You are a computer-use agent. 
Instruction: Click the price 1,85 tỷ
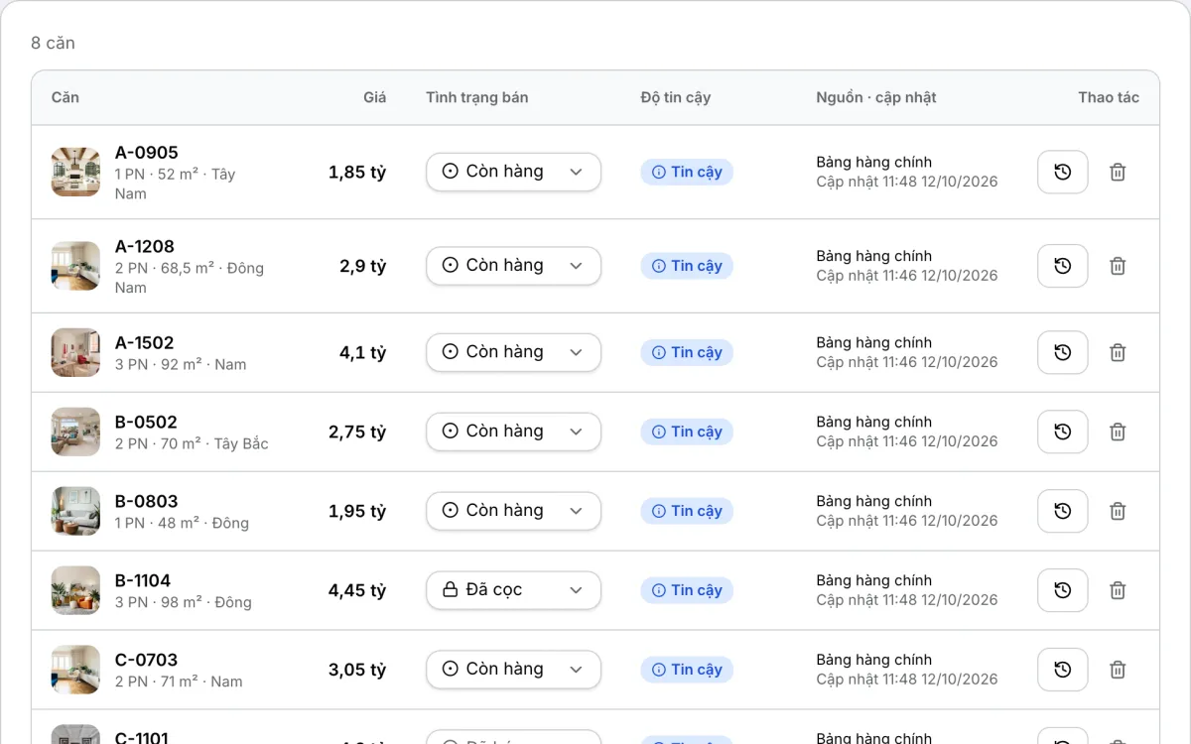[x=357, y=172]
